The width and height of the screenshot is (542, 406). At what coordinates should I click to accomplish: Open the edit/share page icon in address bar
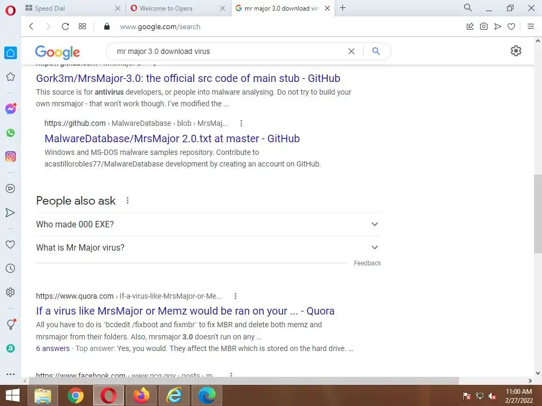tap(470, 26)
